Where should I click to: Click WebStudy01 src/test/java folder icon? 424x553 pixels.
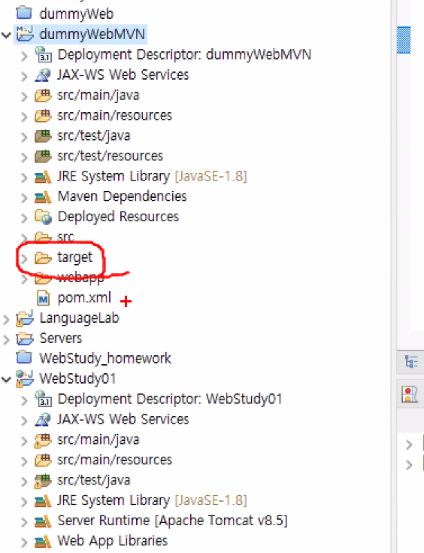click(43, 480)
